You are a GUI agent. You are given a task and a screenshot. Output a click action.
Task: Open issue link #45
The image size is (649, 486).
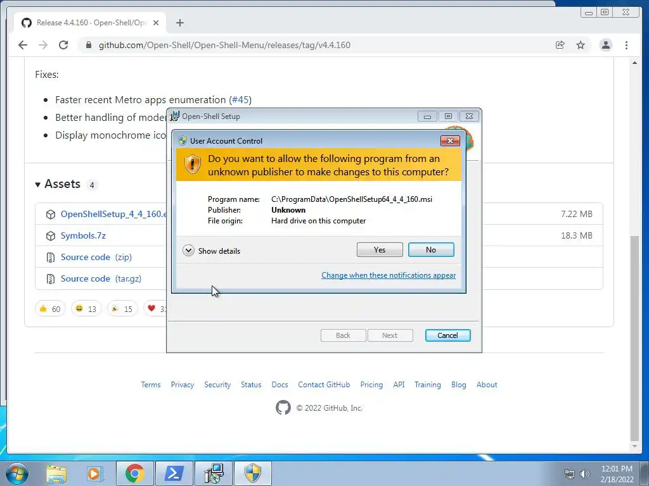240,99
